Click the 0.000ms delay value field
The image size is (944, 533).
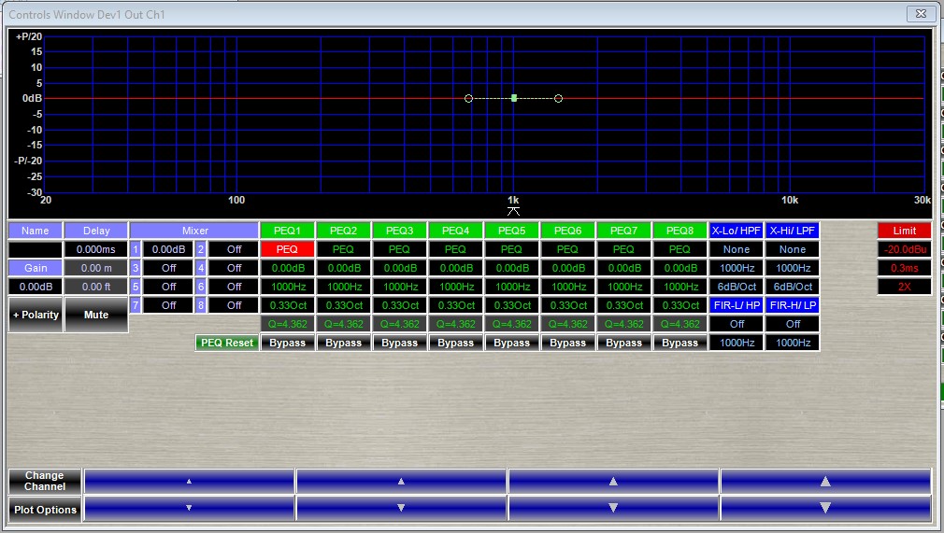(96, 249)
